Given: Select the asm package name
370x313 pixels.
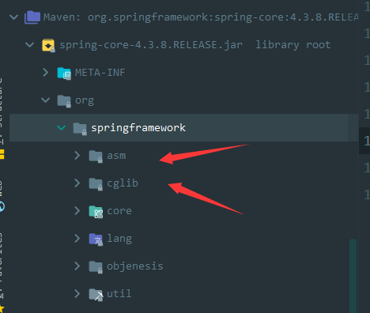Looking at the screenshot, I should (116, 156).
